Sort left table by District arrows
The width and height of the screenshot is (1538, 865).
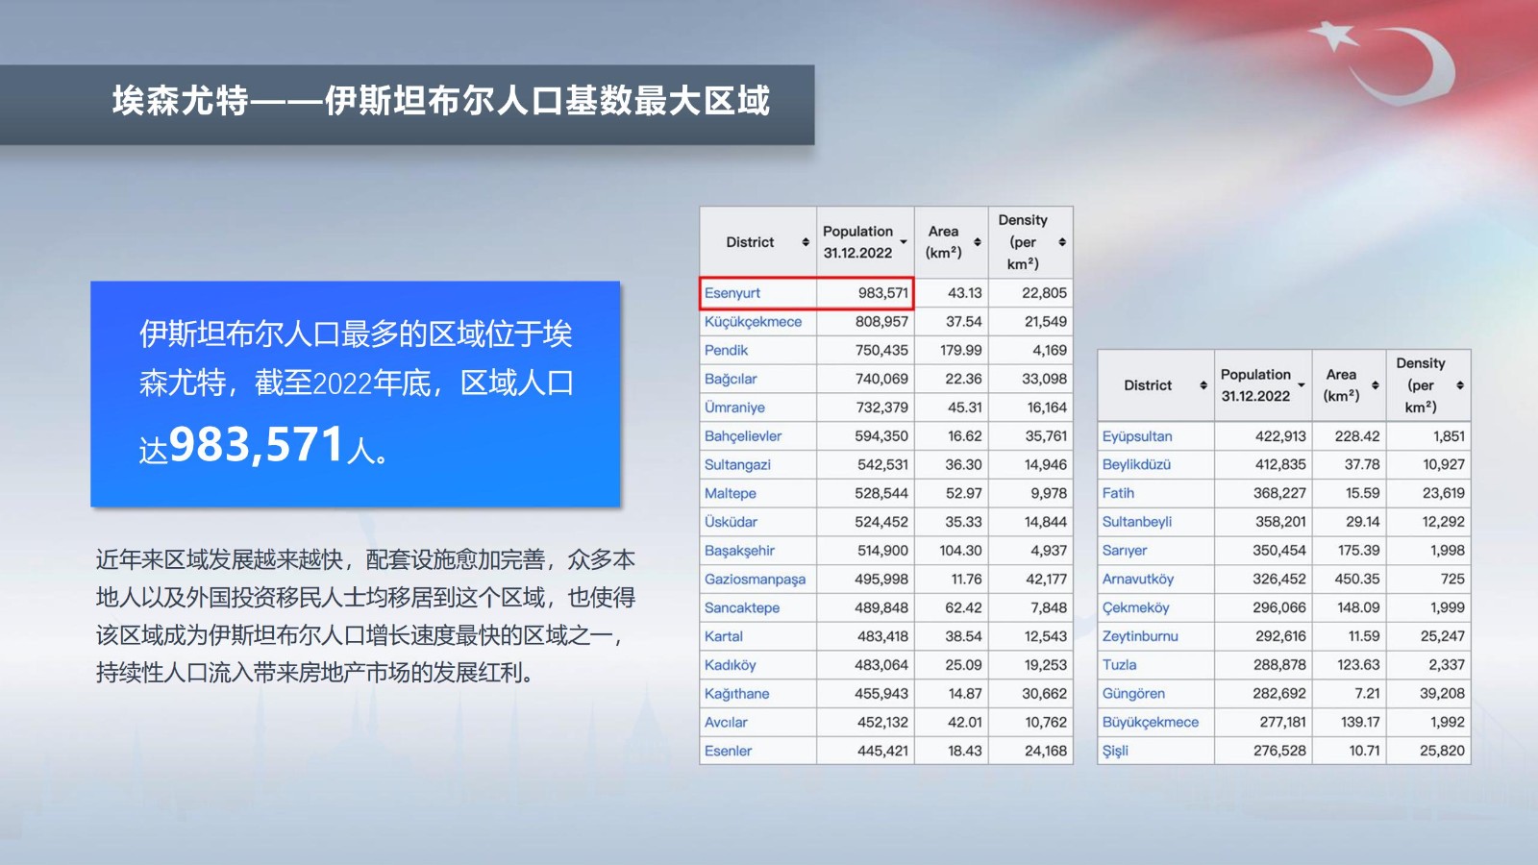pos(806,242)
